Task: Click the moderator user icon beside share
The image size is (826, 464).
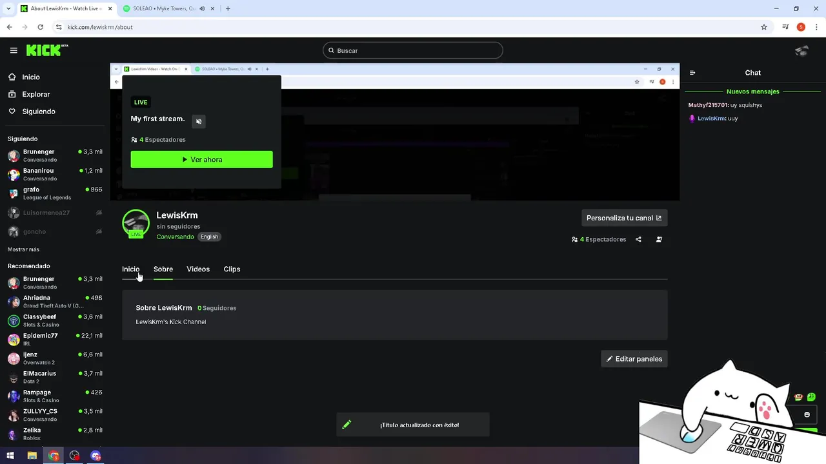Action: point(659,239)
